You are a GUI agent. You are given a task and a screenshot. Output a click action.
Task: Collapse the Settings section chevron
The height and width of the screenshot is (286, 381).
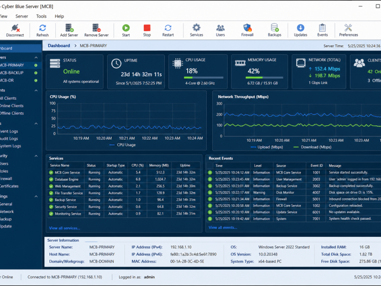click(36, 196)
